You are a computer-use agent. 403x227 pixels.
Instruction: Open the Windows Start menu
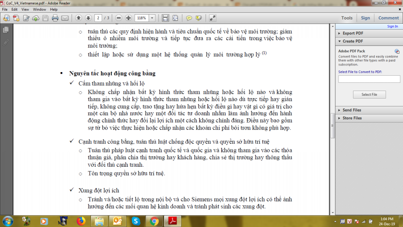pos(8,221)
